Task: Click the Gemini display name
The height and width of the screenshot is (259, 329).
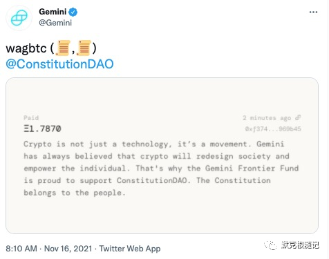Action: 53,12
